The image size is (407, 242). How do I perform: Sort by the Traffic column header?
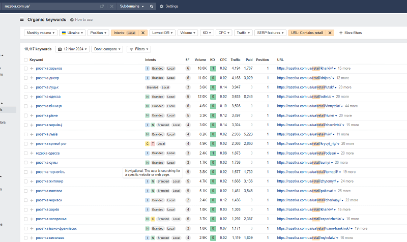pyautogui.click(x=236, y=60)
